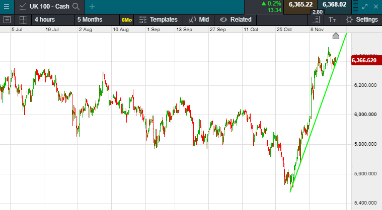Screen dimensions: 382x210
Task: Toggle the 6Mo range shortcut
Action: pos(127,20)
